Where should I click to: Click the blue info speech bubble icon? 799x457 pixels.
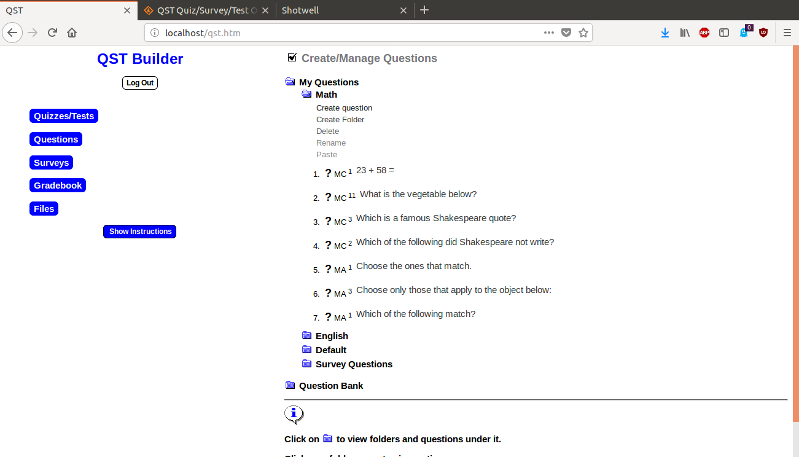[294, 415]
